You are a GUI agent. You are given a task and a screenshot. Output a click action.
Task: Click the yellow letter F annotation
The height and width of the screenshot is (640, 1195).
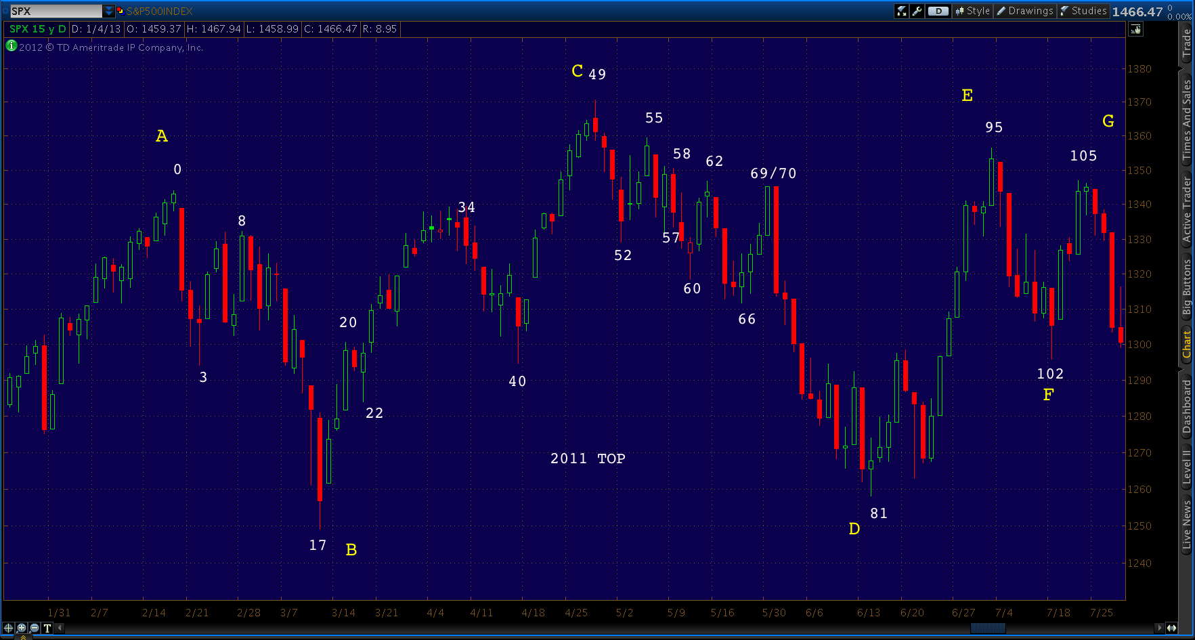(x=1048, y=394)
